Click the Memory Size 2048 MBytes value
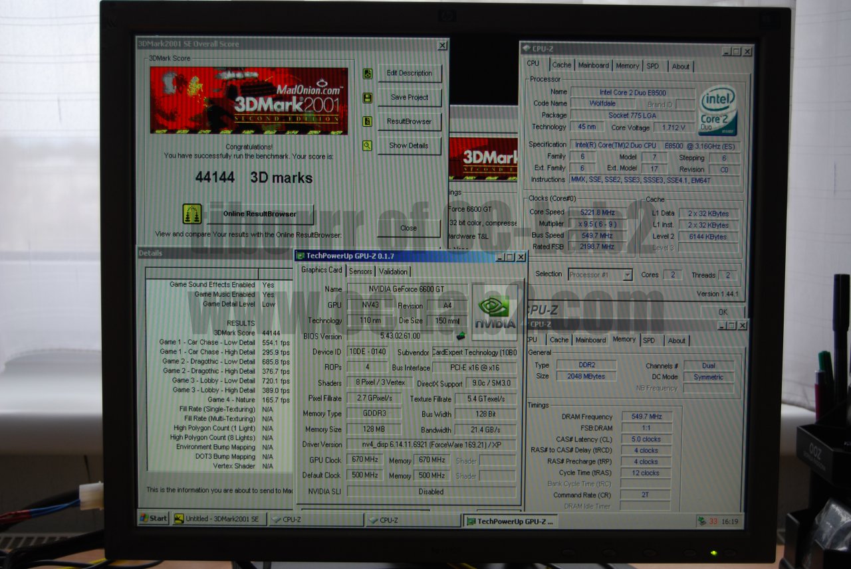This screenshot has width=851, height=569. pos(587,376)
